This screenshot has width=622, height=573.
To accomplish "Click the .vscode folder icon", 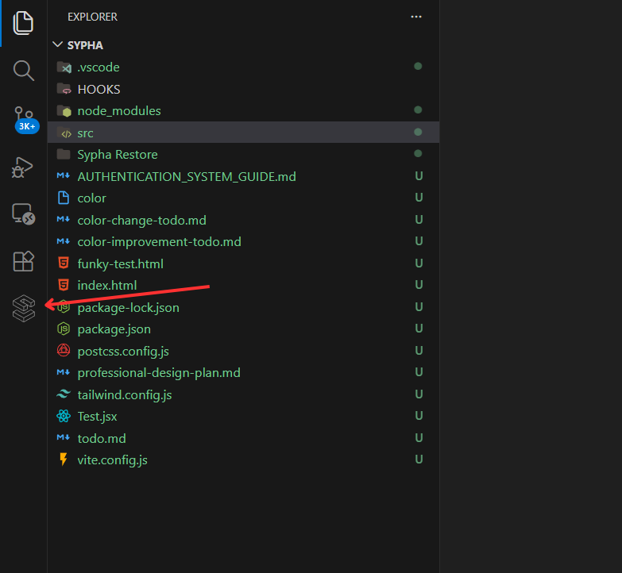I will pyautogui.click(x=64, y=67).
